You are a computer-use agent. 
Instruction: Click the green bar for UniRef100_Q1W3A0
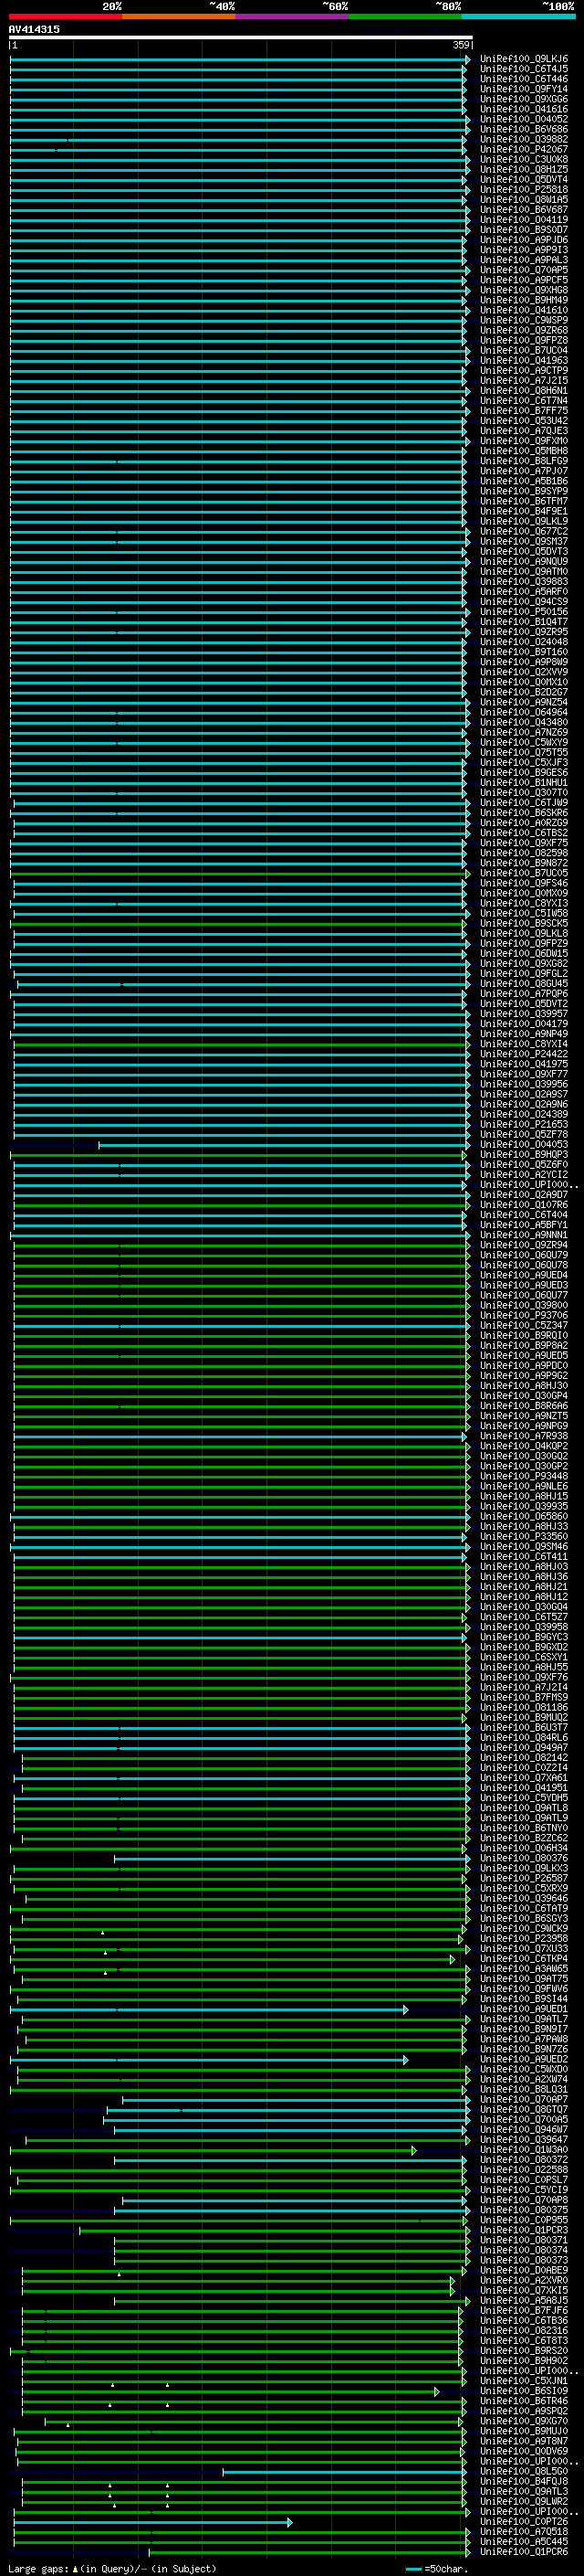coord(214,2150)
